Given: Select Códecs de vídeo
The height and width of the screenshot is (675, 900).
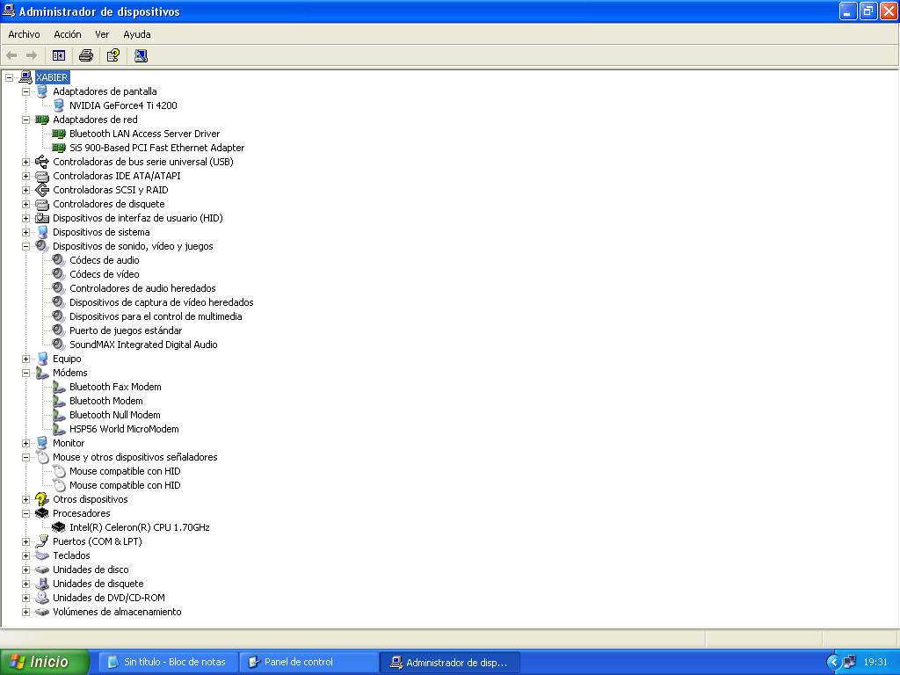Looking at the screenshot, I should point(105,274).
